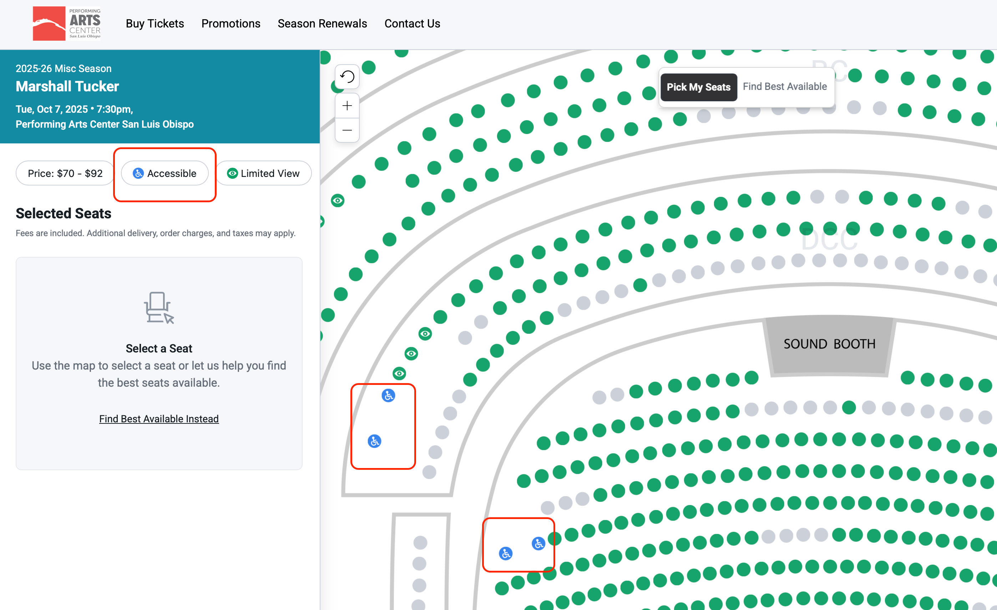Click the seat-with-cursor icon above Select a Seat

pyautogui.click(x=158, y=307)
